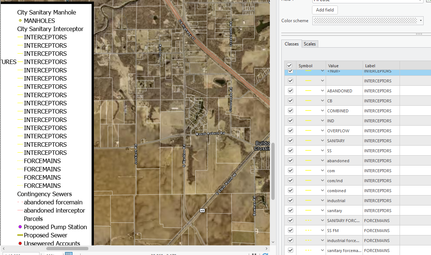Open symbol dropdown arrow for SANITARY FORC... row
The height and width of the screenshot is (255, 431).
(322, 220)
